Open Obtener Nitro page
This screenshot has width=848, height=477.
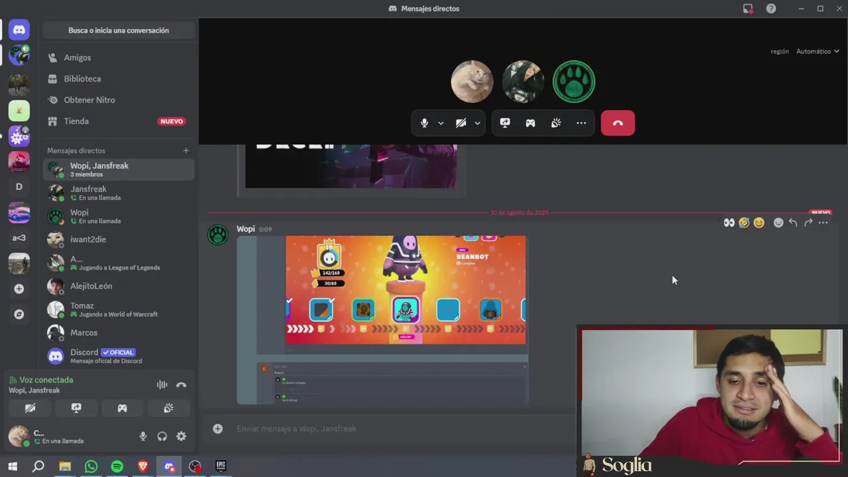[x=119, y=100]
